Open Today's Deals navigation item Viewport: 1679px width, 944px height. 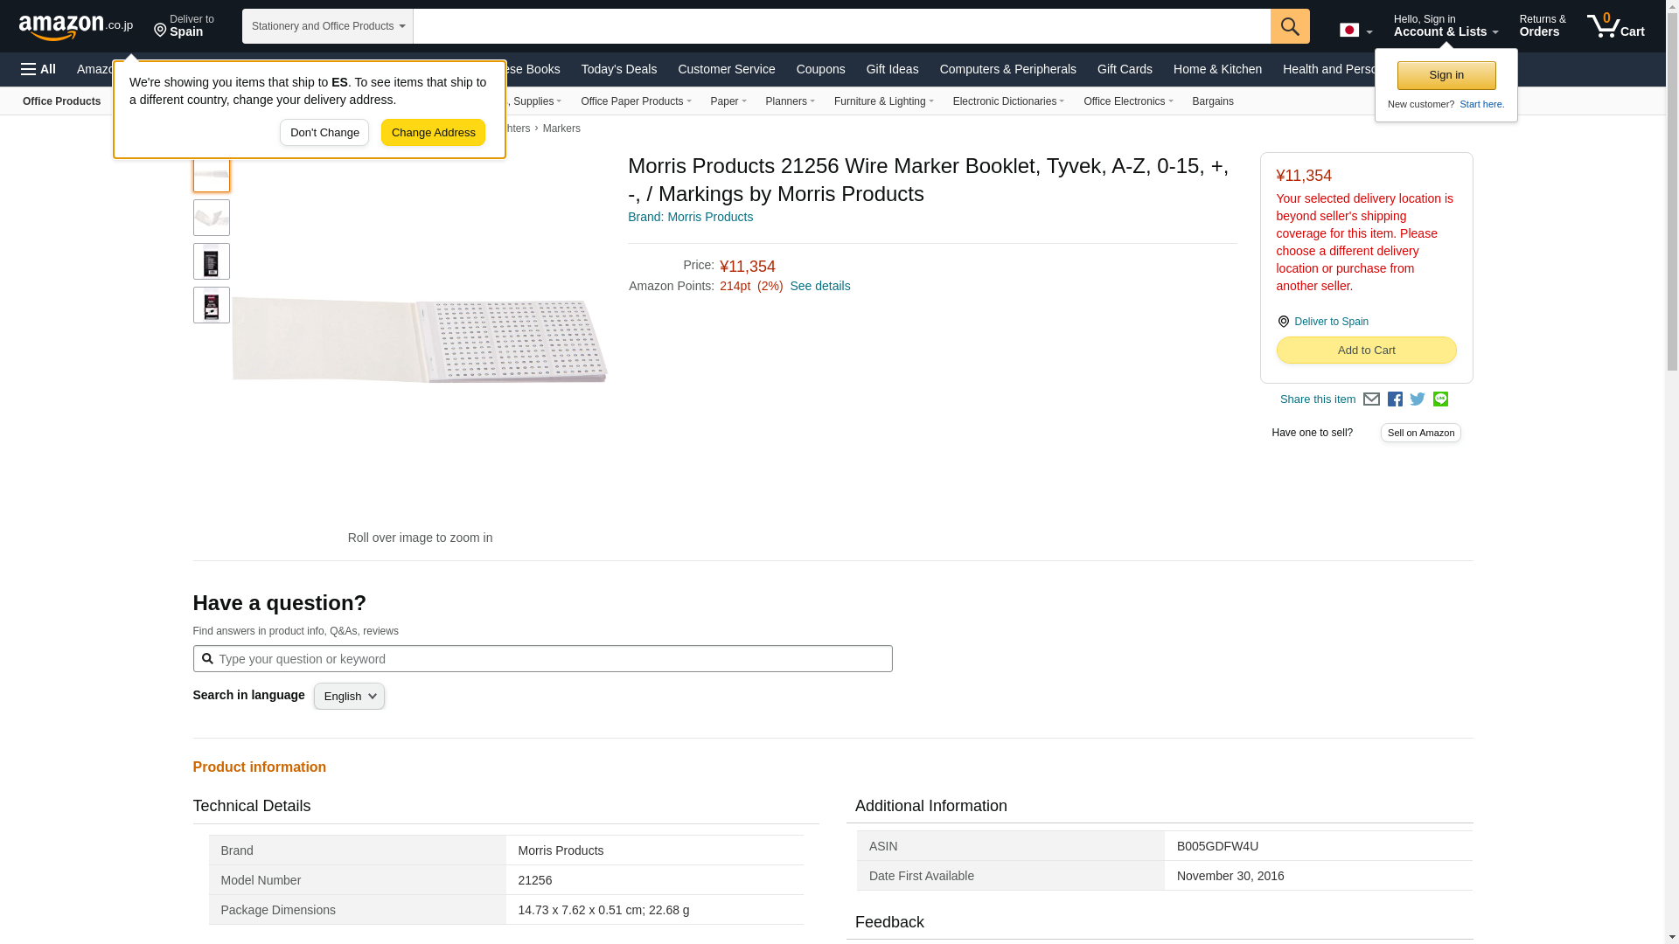coord(618,69)
